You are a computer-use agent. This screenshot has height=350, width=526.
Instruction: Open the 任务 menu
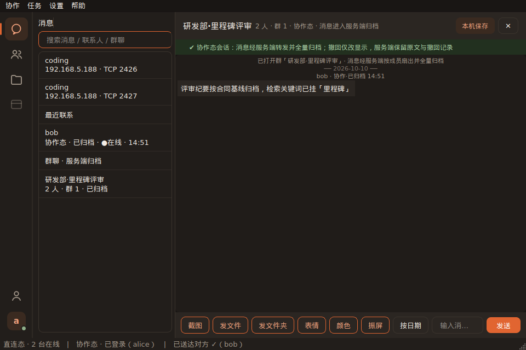tap(34, 5)
